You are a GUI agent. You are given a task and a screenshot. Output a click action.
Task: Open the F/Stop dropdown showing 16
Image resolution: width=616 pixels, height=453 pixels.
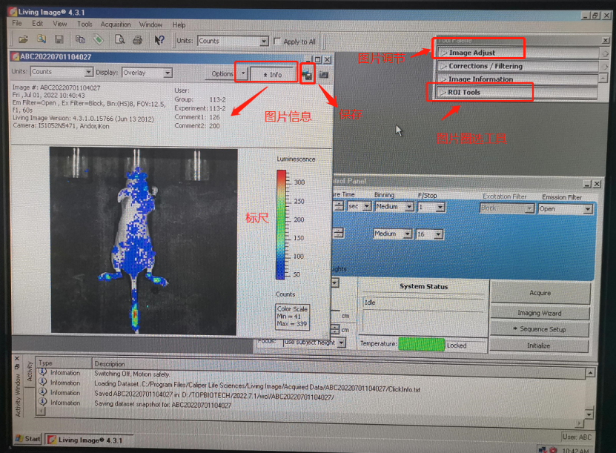point(438,234)
